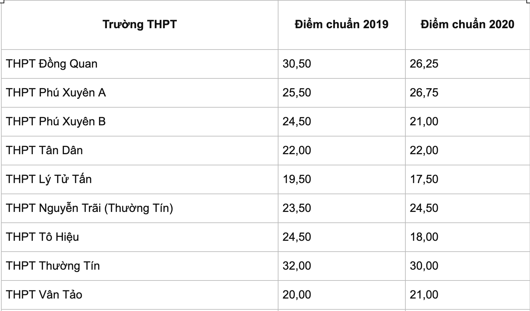This screenshot has height=311, width=530.
Task: Click the THPT Vân Tảo school name
Action: [x=44, y=295]
